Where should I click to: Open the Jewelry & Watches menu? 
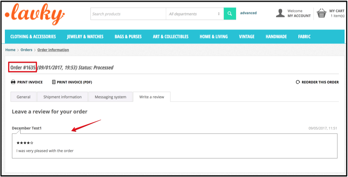coord(85,37)
